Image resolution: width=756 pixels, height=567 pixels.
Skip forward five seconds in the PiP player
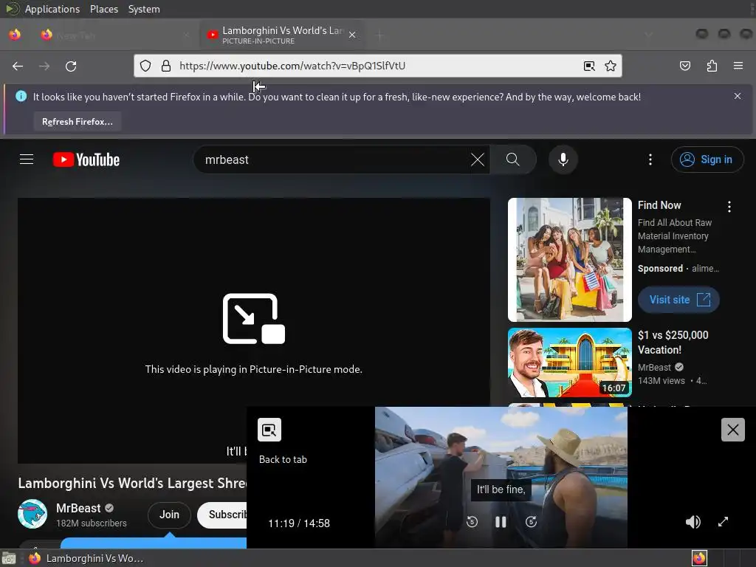point(531,522)
